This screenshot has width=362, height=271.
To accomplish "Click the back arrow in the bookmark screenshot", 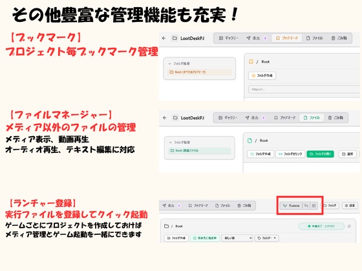I will click(x=164, y=38).
